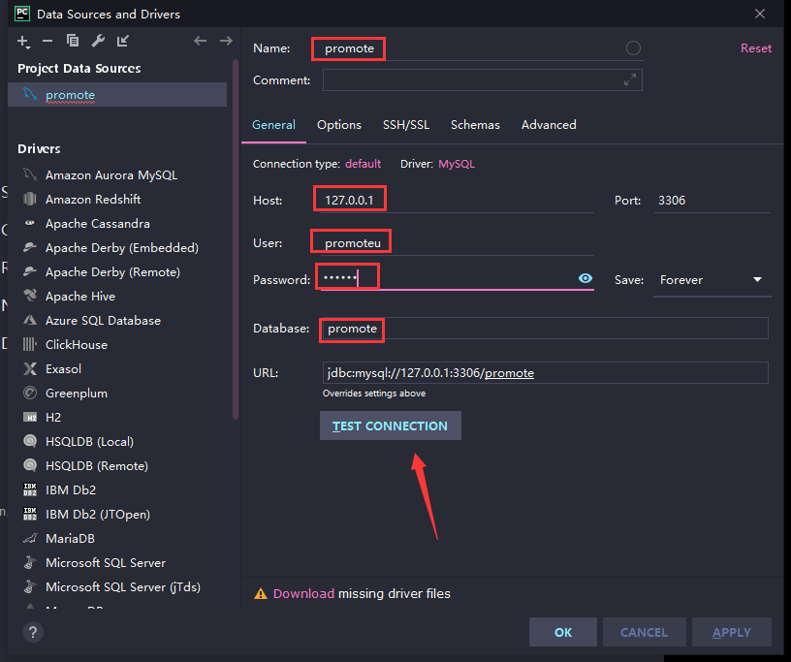Click the warning triangle icon
This screenshot has height=662, width=791.
coord(261,594)
